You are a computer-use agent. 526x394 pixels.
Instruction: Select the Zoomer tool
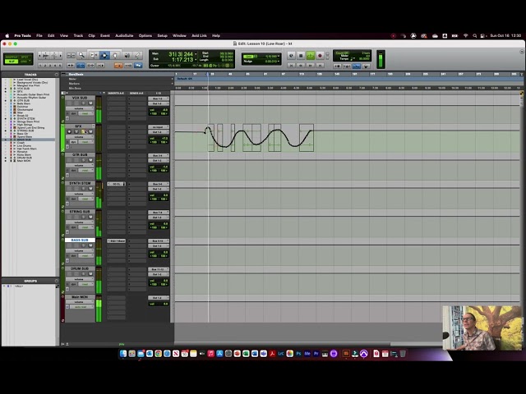click(x=81, y=55)
